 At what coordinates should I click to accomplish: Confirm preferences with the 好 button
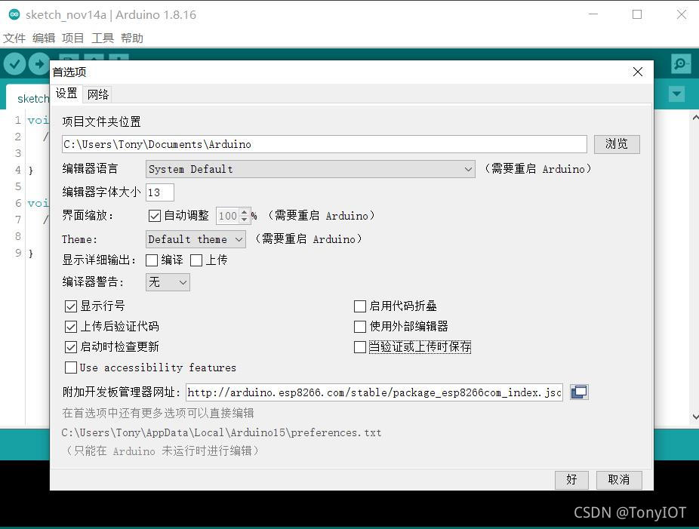click(x=571, y=480)
